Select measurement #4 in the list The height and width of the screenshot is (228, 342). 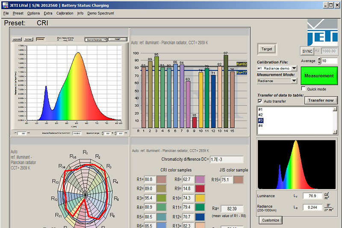(260, 126)
